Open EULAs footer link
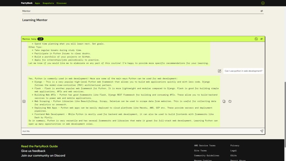This screenshot has height=161, width=286. [233, 156]
